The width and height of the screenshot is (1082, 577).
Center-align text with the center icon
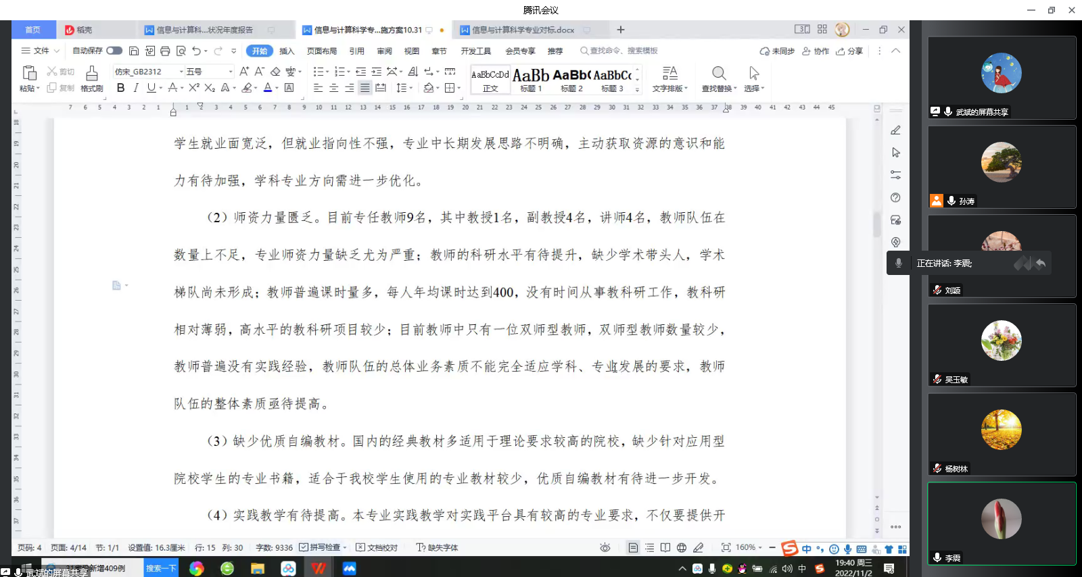pyautogui.click(x=333, y=88)
